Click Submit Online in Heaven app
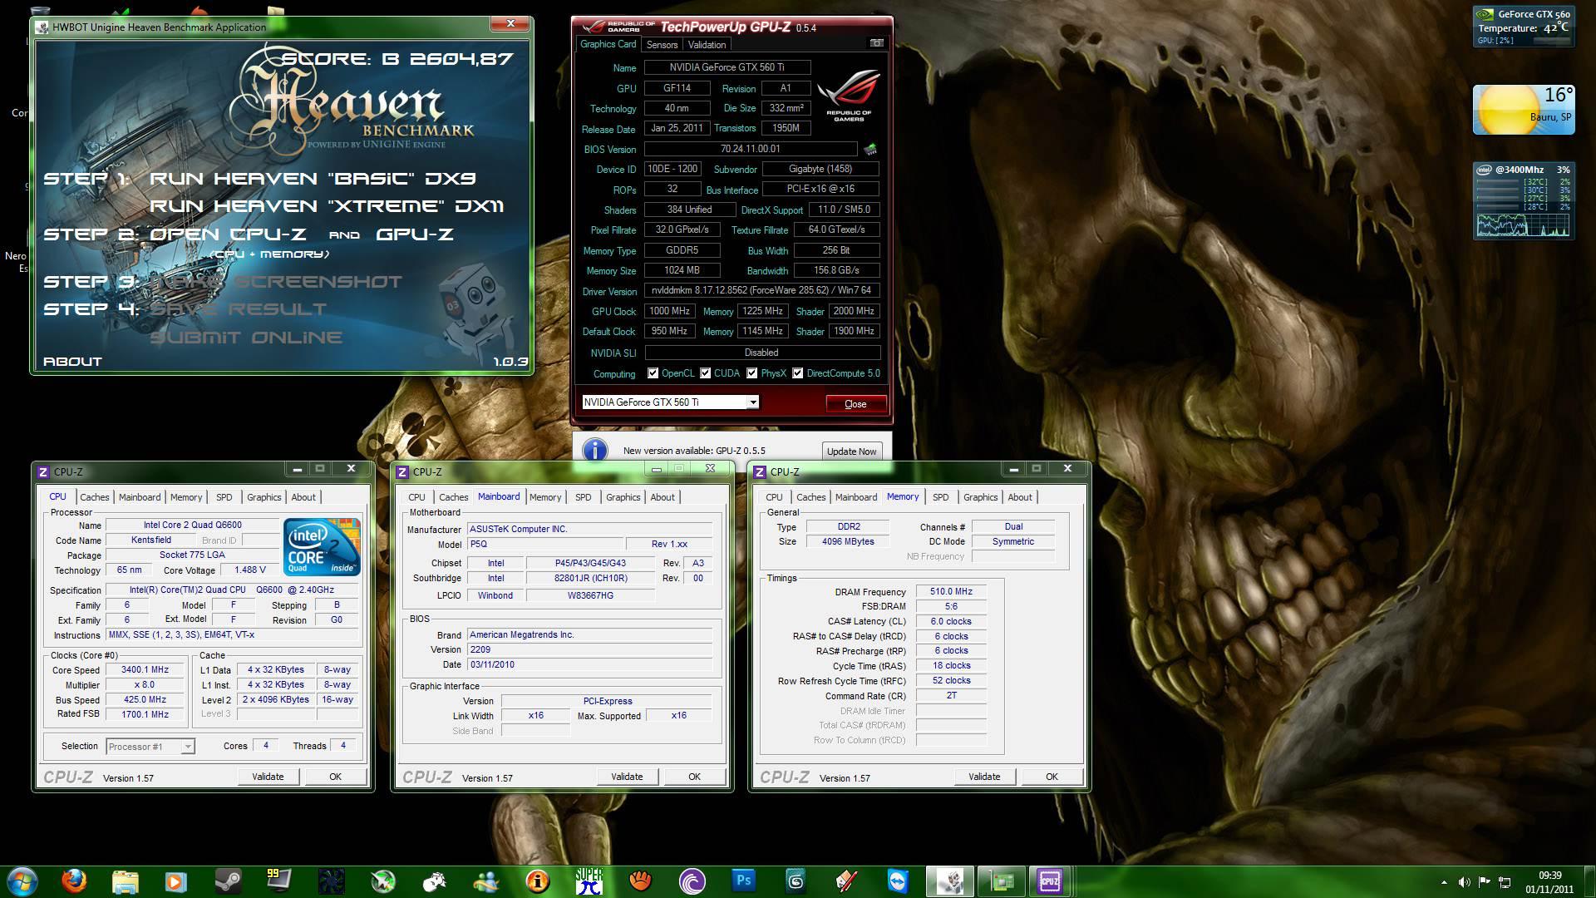This screenshot has width=1596, height=898. [246, 338]
